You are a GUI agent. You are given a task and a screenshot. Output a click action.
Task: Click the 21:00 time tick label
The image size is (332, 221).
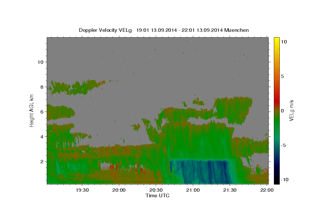coord(193,190)
